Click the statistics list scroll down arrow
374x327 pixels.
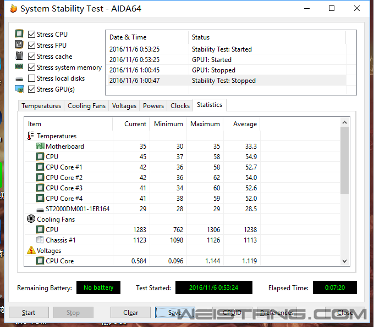pos(344,261)
